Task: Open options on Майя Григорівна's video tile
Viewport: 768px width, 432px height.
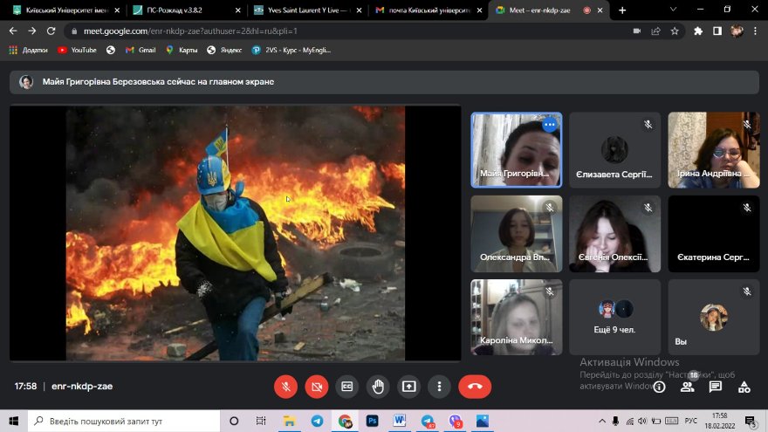Action: click(549, 125)
